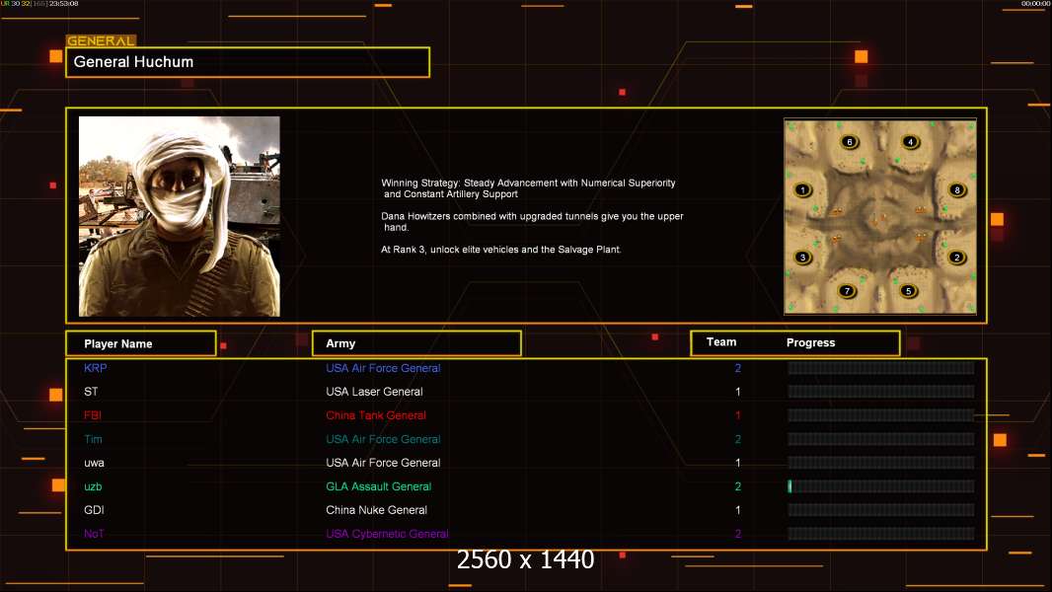This screenshot has height=592, width=1052.
Task: Select player uwa in the list
Action: pyautogui.click(x=94, y=463)
